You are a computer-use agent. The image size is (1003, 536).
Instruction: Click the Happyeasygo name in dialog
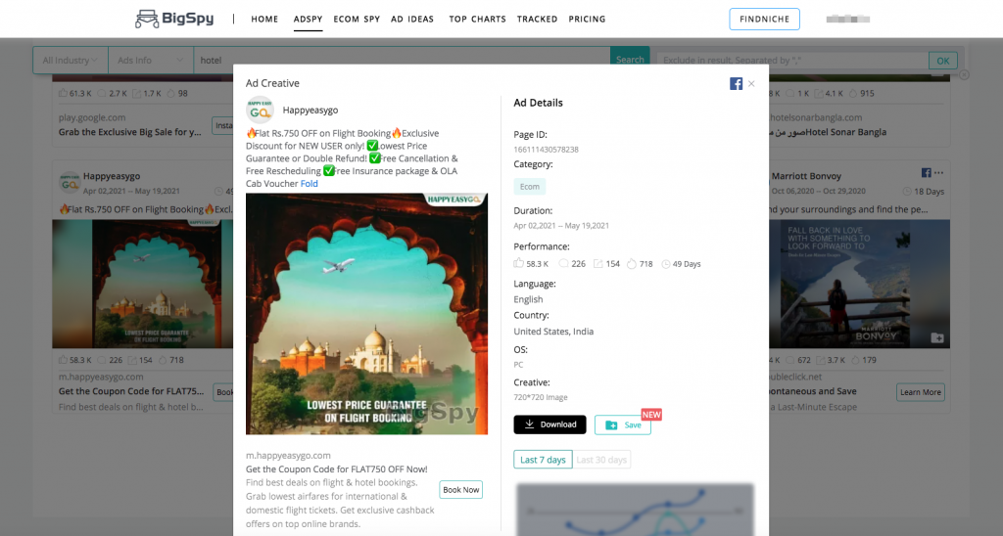[310, 111]
